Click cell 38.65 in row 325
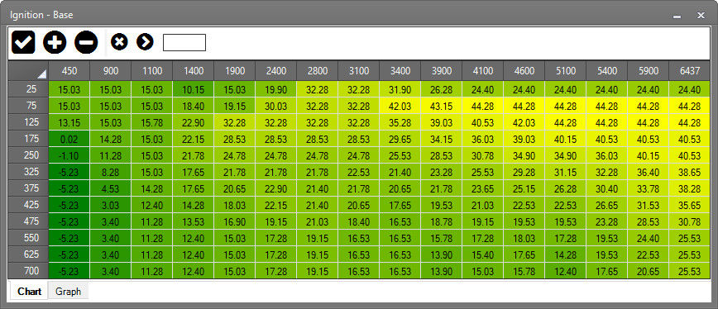 (690, 172)
